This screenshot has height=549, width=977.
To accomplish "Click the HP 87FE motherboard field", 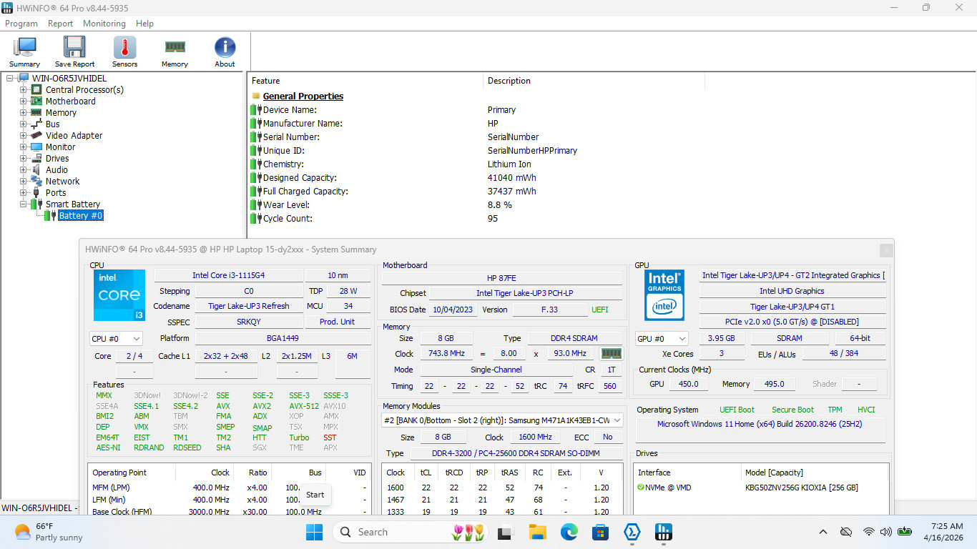I will click(x=502, y=278).
